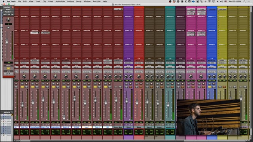The width and height of the screenshot is (253, 142).
Task: Open the File menu
Action: coord(19,2)
